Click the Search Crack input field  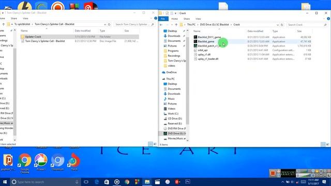point(307,25)
